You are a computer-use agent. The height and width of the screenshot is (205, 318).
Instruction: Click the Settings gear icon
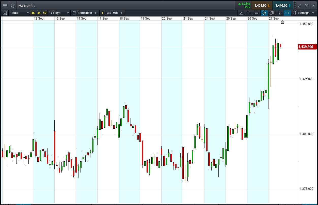[295, 13]
